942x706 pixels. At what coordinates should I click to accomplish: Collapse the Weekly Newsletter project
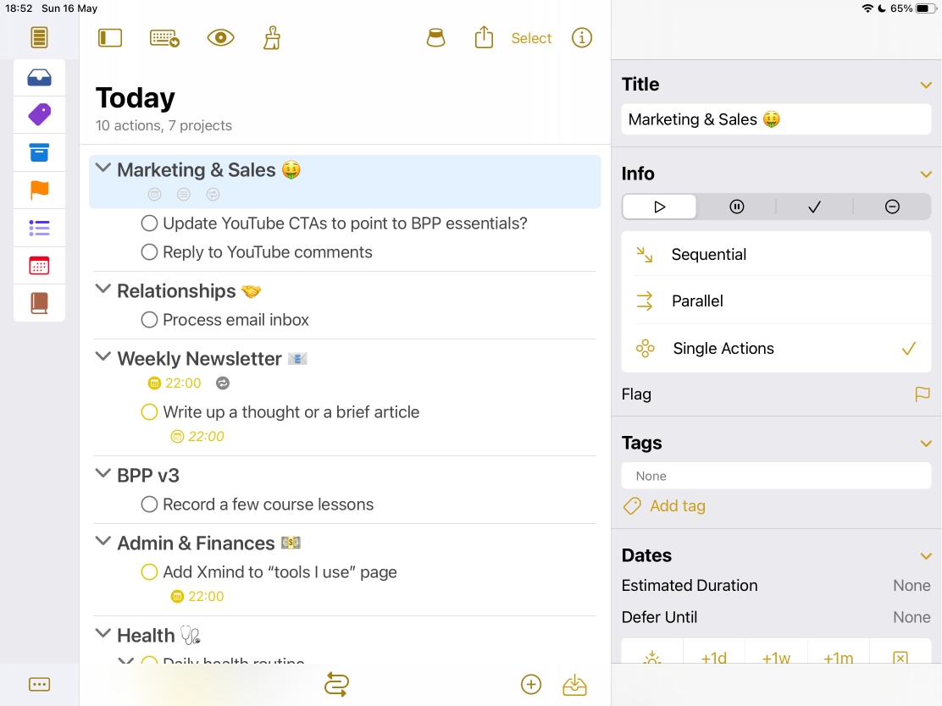pos(103,357)
